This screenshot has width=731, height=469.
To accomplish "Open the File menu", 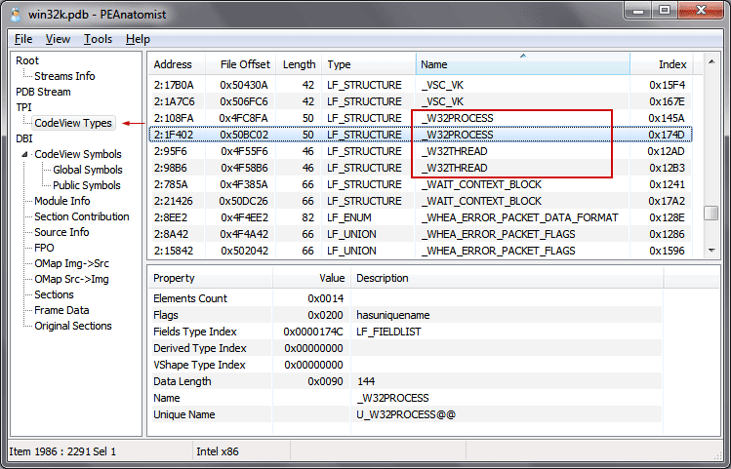I will coord(23,39).
